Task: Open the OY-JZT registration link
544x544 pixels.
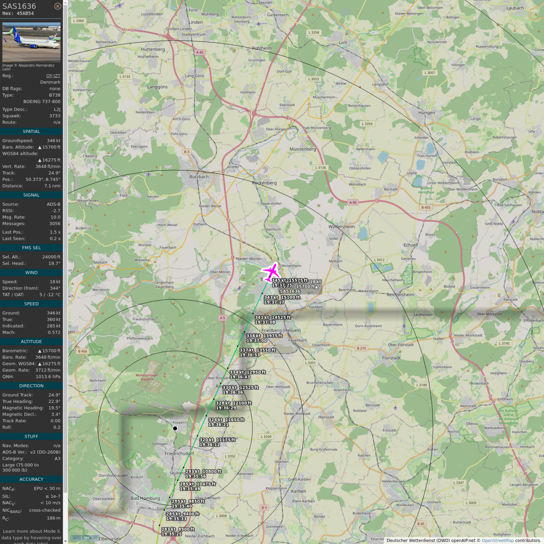Action: click(53, 76)
